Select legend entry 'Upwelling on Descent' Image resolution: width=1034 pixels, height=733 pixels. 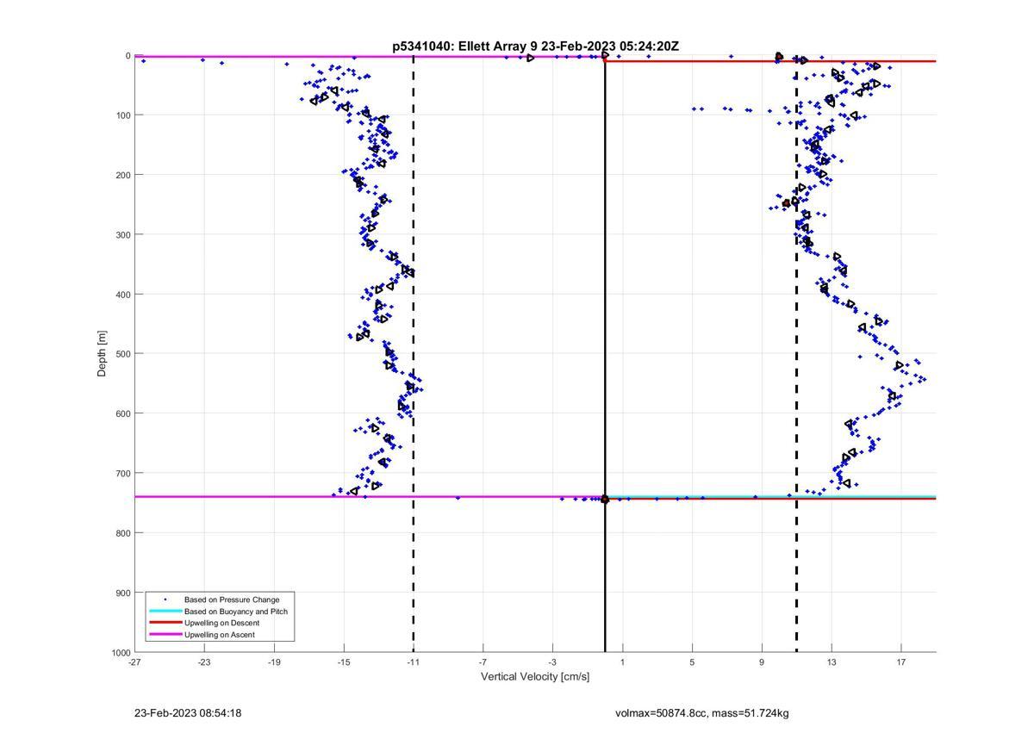click(x=221, y=623)
